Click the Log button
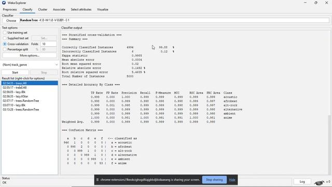 coord(302,182)
